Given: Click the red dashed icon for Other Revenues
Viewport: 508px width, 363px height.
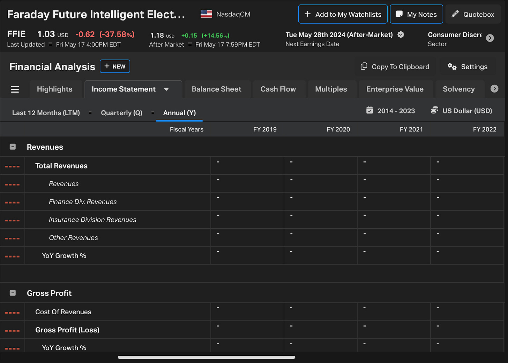Looking at the screenshot, I should pyautogui.click(x=12, y=239).
